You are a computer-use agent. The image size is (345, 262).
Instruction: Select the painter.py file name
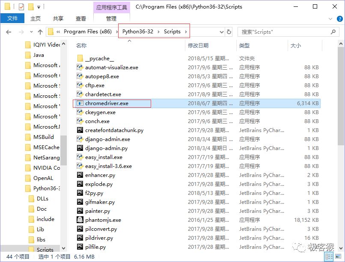[x=98, y=211]
